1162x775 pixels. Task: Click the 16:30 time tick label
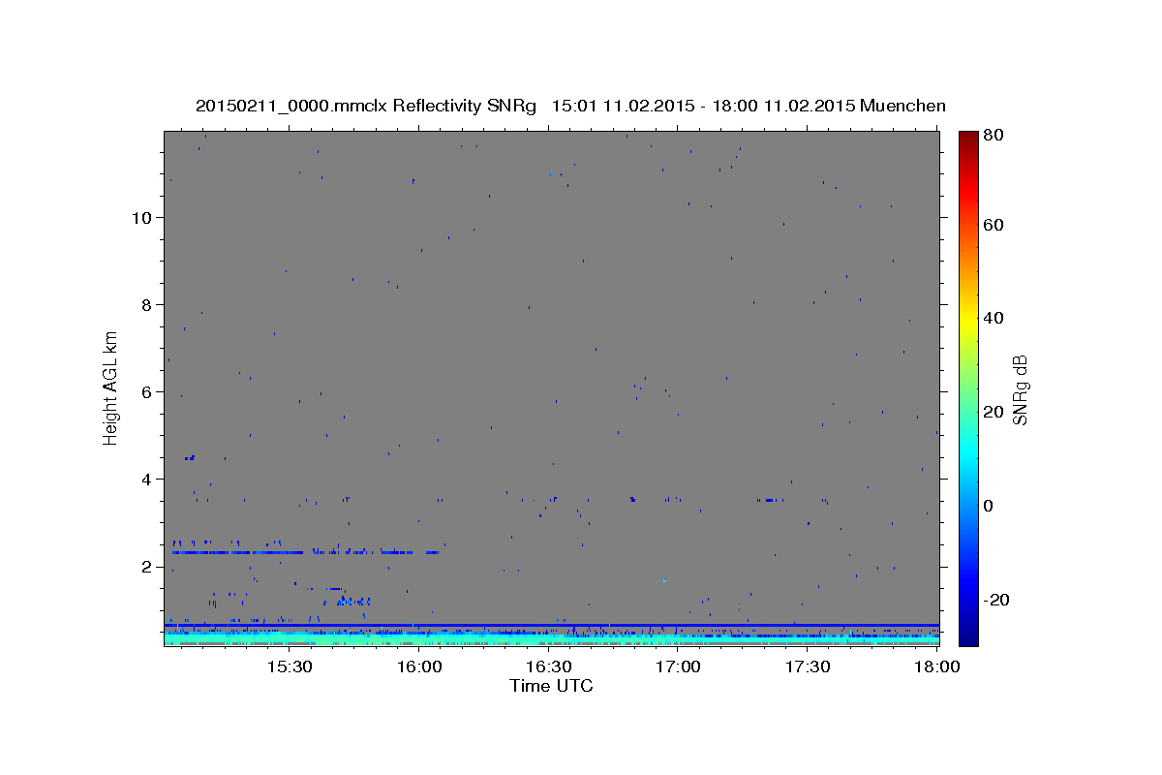tap(548, 667)
